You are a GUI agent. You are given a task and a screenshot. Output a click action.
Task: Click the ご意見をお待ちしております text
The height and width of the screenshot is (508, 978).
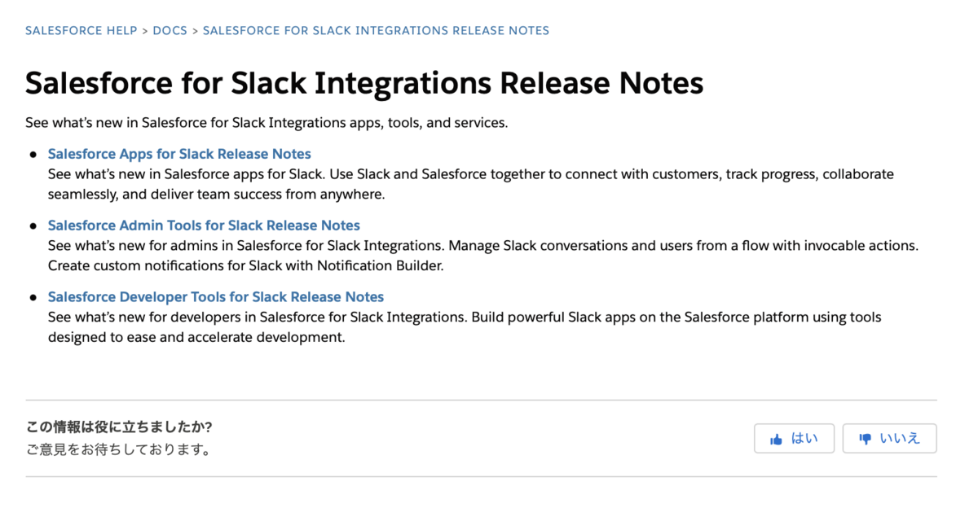(x=118, y=449)
